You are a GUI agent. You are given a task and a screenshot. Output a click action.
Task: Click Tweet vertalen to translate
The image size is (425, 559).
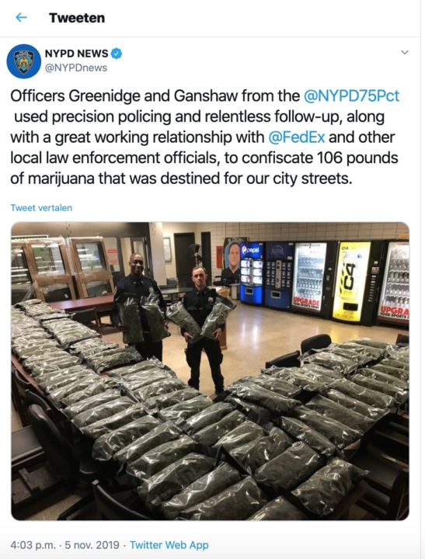tap(41, 208)
